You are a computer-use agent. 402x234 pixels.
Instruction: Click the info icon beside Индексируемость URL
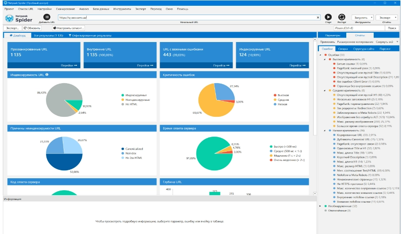47,75
